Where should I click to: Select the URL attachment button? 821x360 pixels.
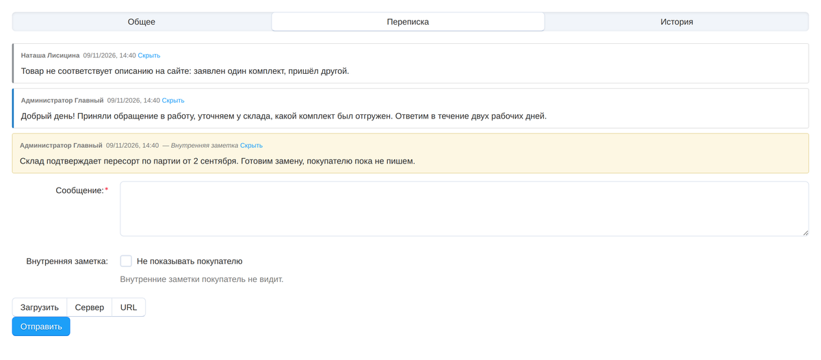[x=129, y=307]
